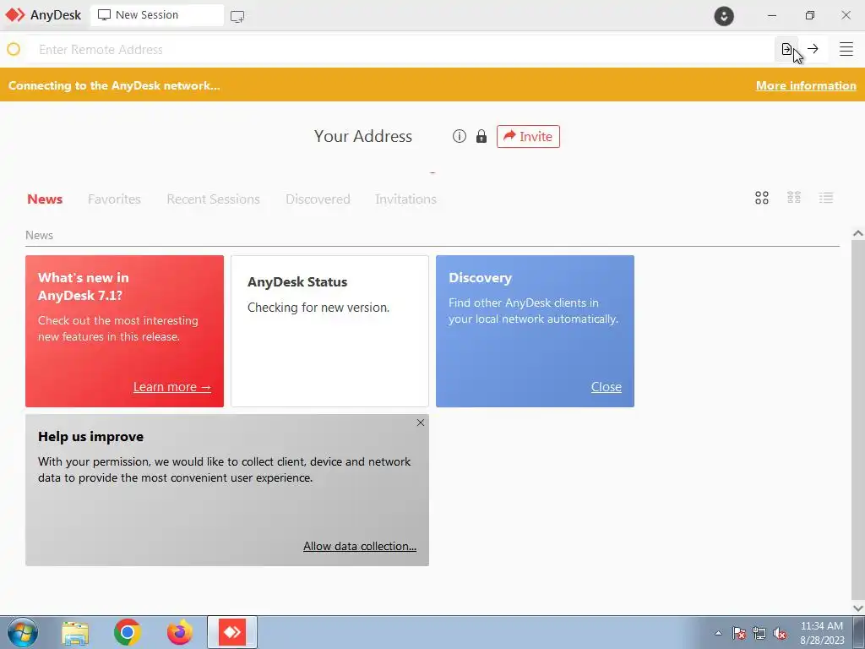Close the Discovery card via Close link
The height and width of the screenshot is (649, 865).
click(607, 387)
